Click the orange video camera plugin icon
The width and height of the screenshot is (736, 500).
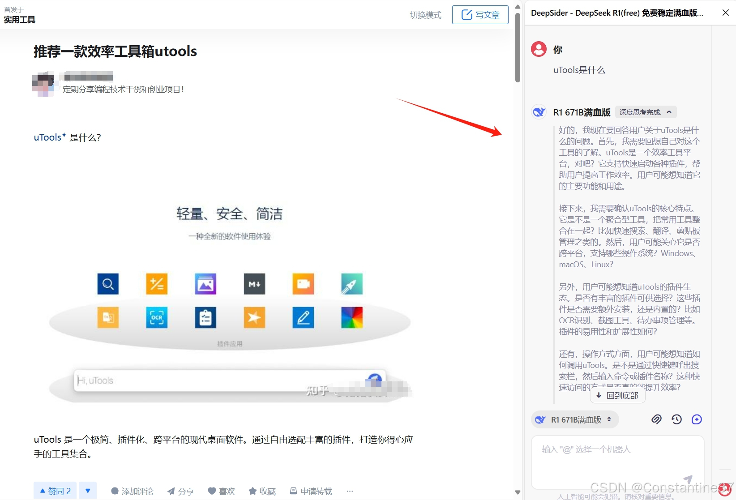click(x=303, y=284)
